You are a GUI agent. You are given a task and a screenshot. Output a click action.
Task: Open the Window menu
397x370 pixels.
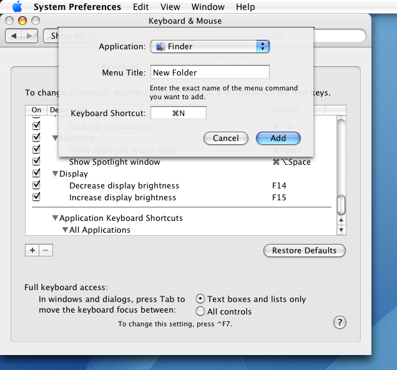pos(208,7)
